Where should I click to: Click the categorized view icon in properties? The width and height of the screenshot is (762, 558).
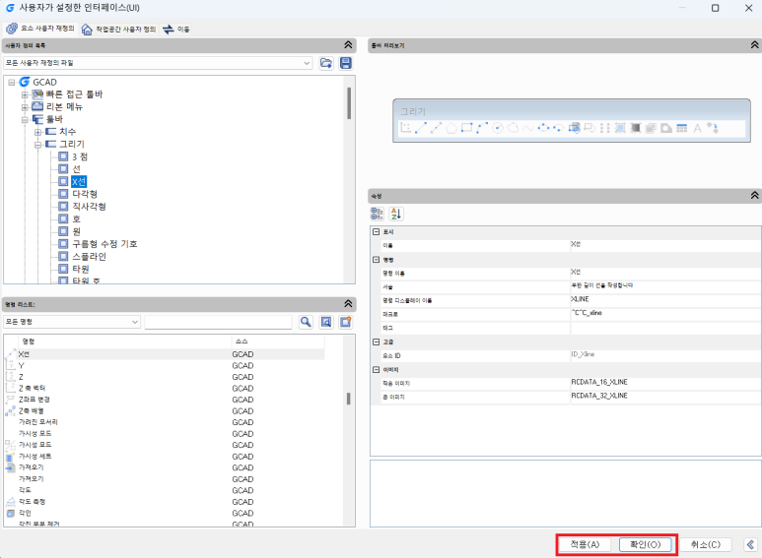click(377, 213)
